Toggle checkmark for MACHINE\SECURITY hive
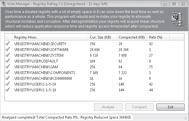Image resolution: width=189 pixels, height=121 pixels. 8,43
